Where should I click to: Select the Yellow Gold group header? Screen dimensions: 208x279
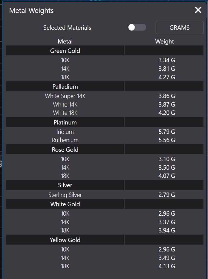coord(65,240)
